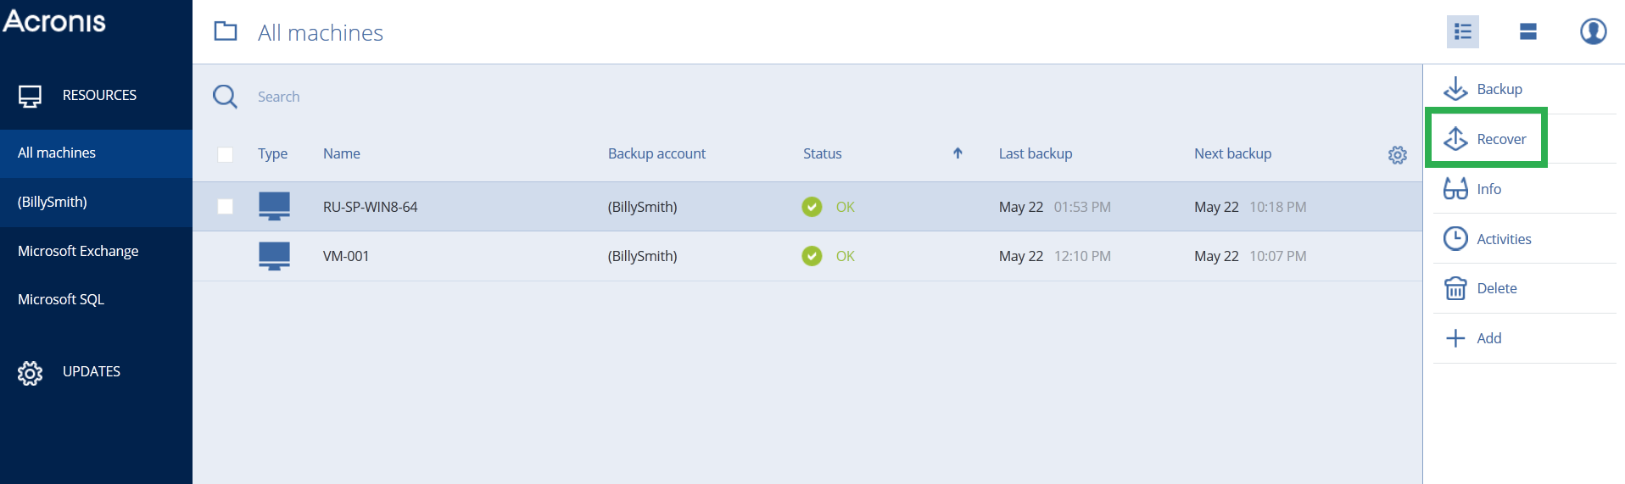Open the user account profile icon
This screenshot has width=1625, height=484.
tap(1594, 31)
